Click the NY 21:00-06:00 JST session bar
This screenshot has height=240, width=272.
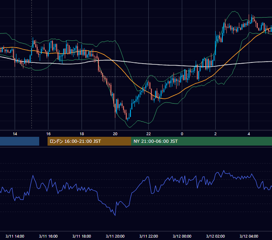pos(201,141)
